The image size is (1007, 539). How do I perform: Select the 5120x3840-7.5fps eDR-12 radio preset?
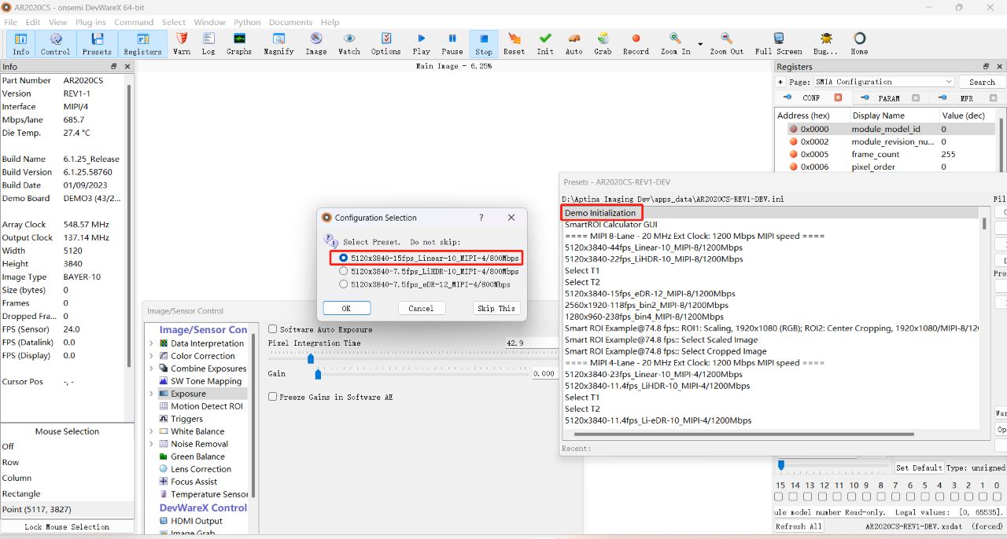pos(344,284)
